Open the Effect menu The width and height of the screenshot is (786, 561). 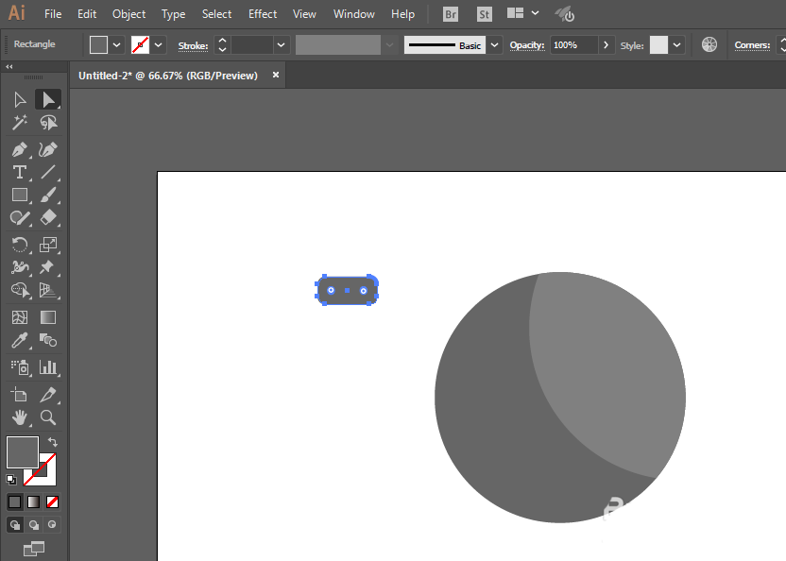click(263, 14)
